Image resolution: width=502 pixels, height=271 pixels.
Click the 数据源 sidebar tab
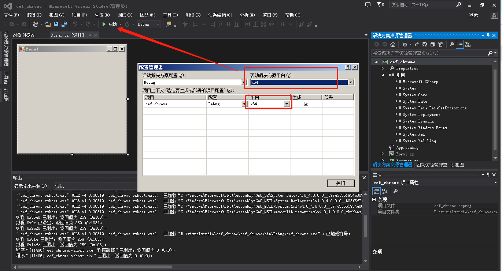click(x=6, y=95)
